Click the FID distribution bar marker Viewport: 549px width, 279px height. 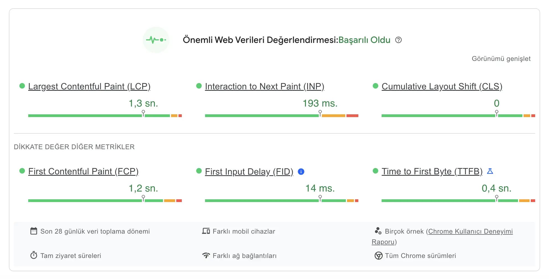(320, 198)
